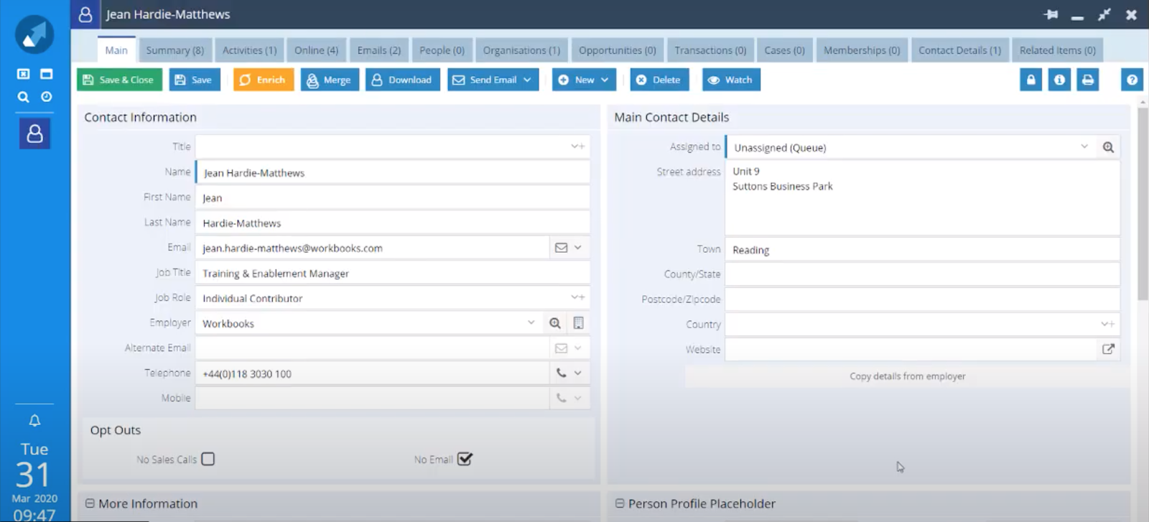The height and width of the screenshot is (522, 1149).
Task: Open the Job Role dropdown
Action: (577, 297)
